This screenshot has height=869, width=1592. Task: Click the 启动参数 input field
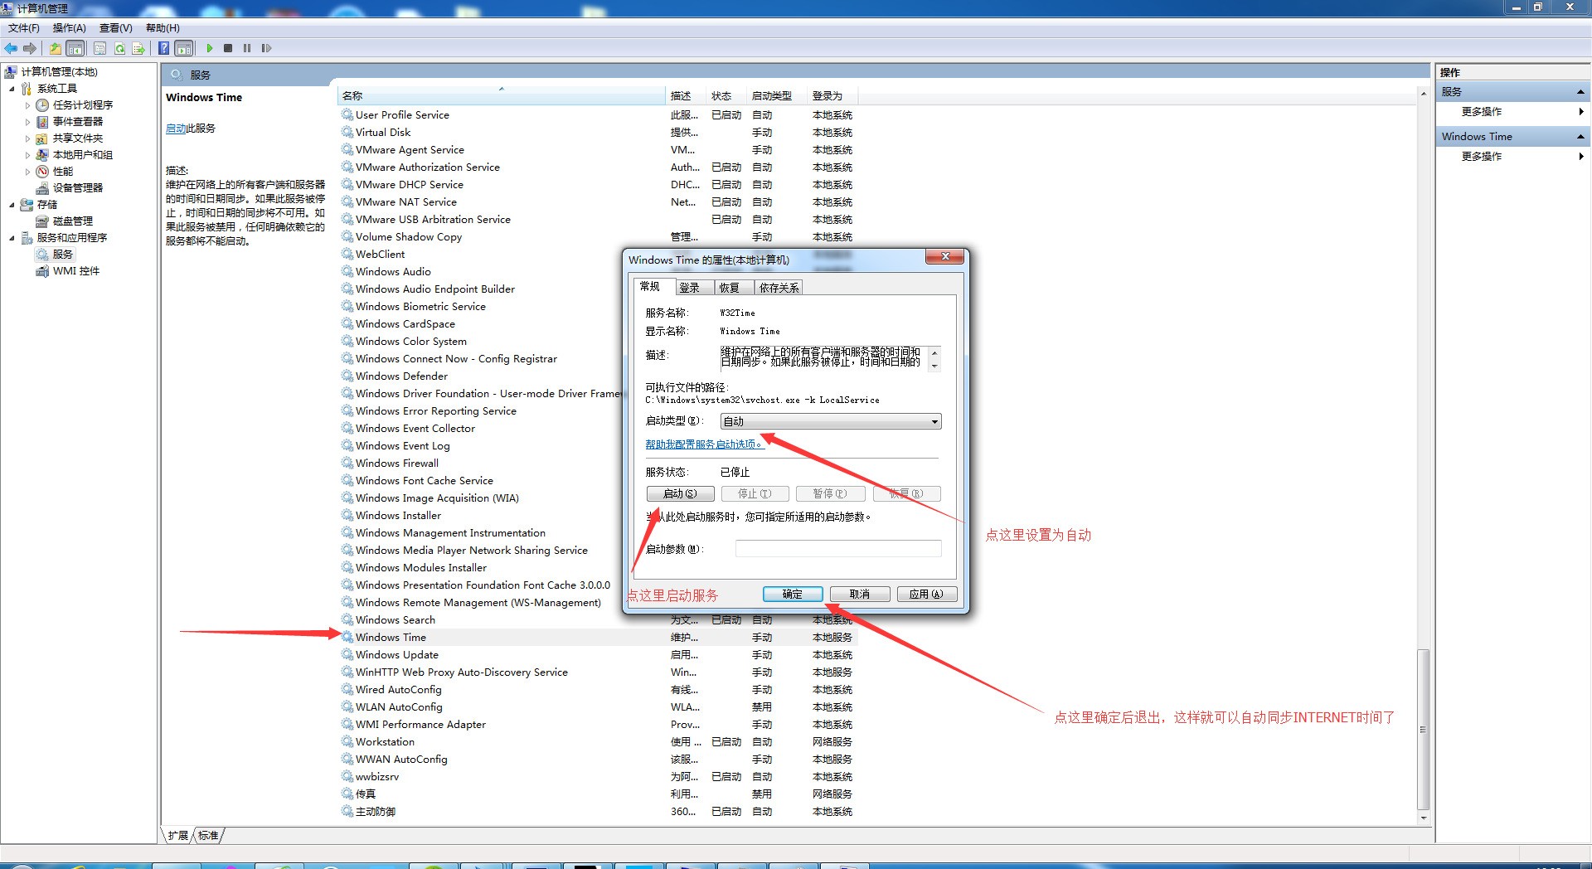pyautogui.click(x=837, y=549)
